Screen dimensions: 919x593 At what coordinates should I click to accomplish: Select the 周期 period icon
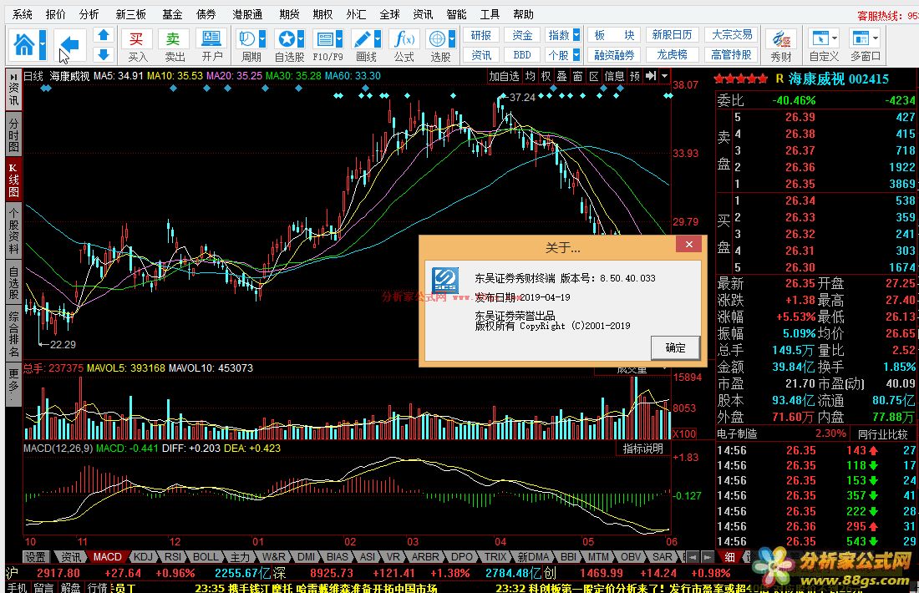(246, 39)
